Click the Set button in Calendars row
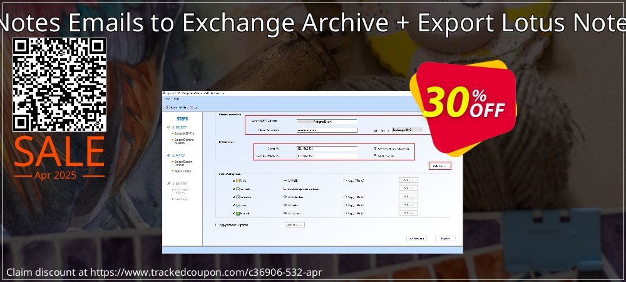 click(408, 197)
